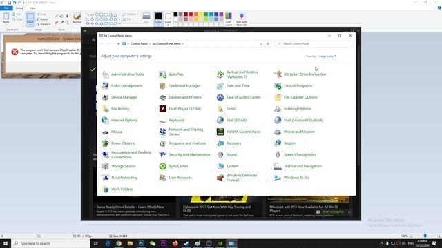Viewport: 442px width, 248px height.
Task: Go up one level in Control Panel
Action: (118, 44)
